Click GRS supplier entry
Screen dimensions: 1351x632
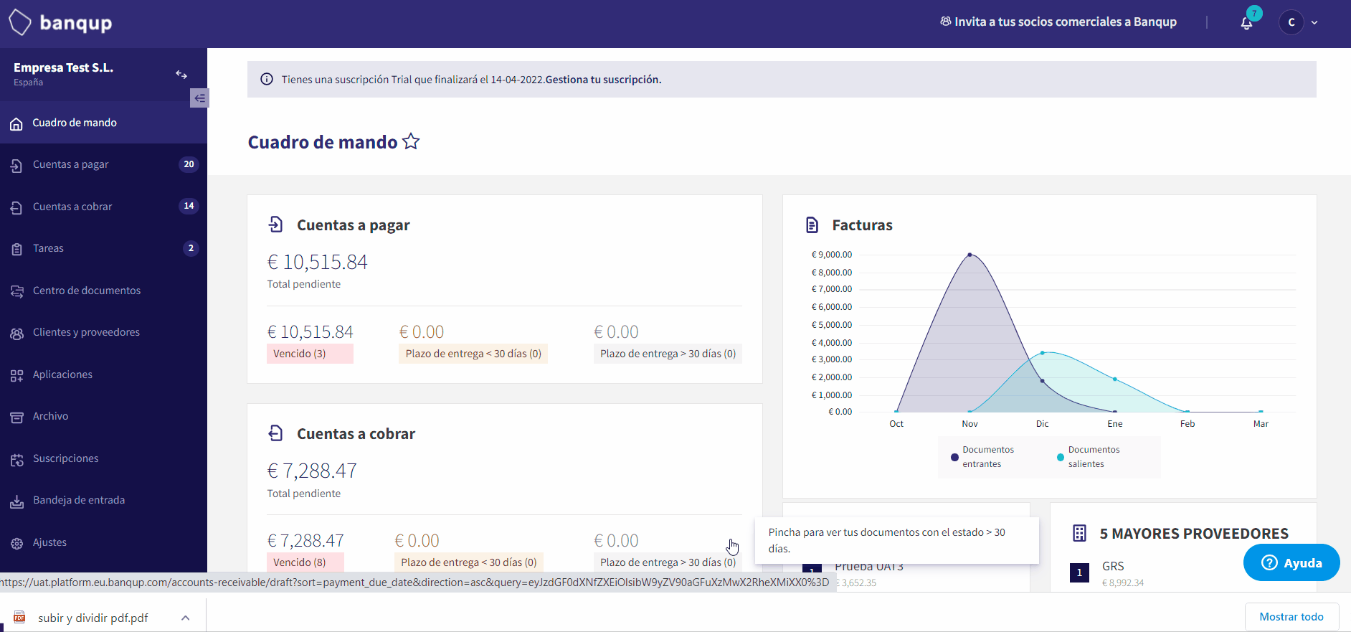click(x=1113, y=567)
